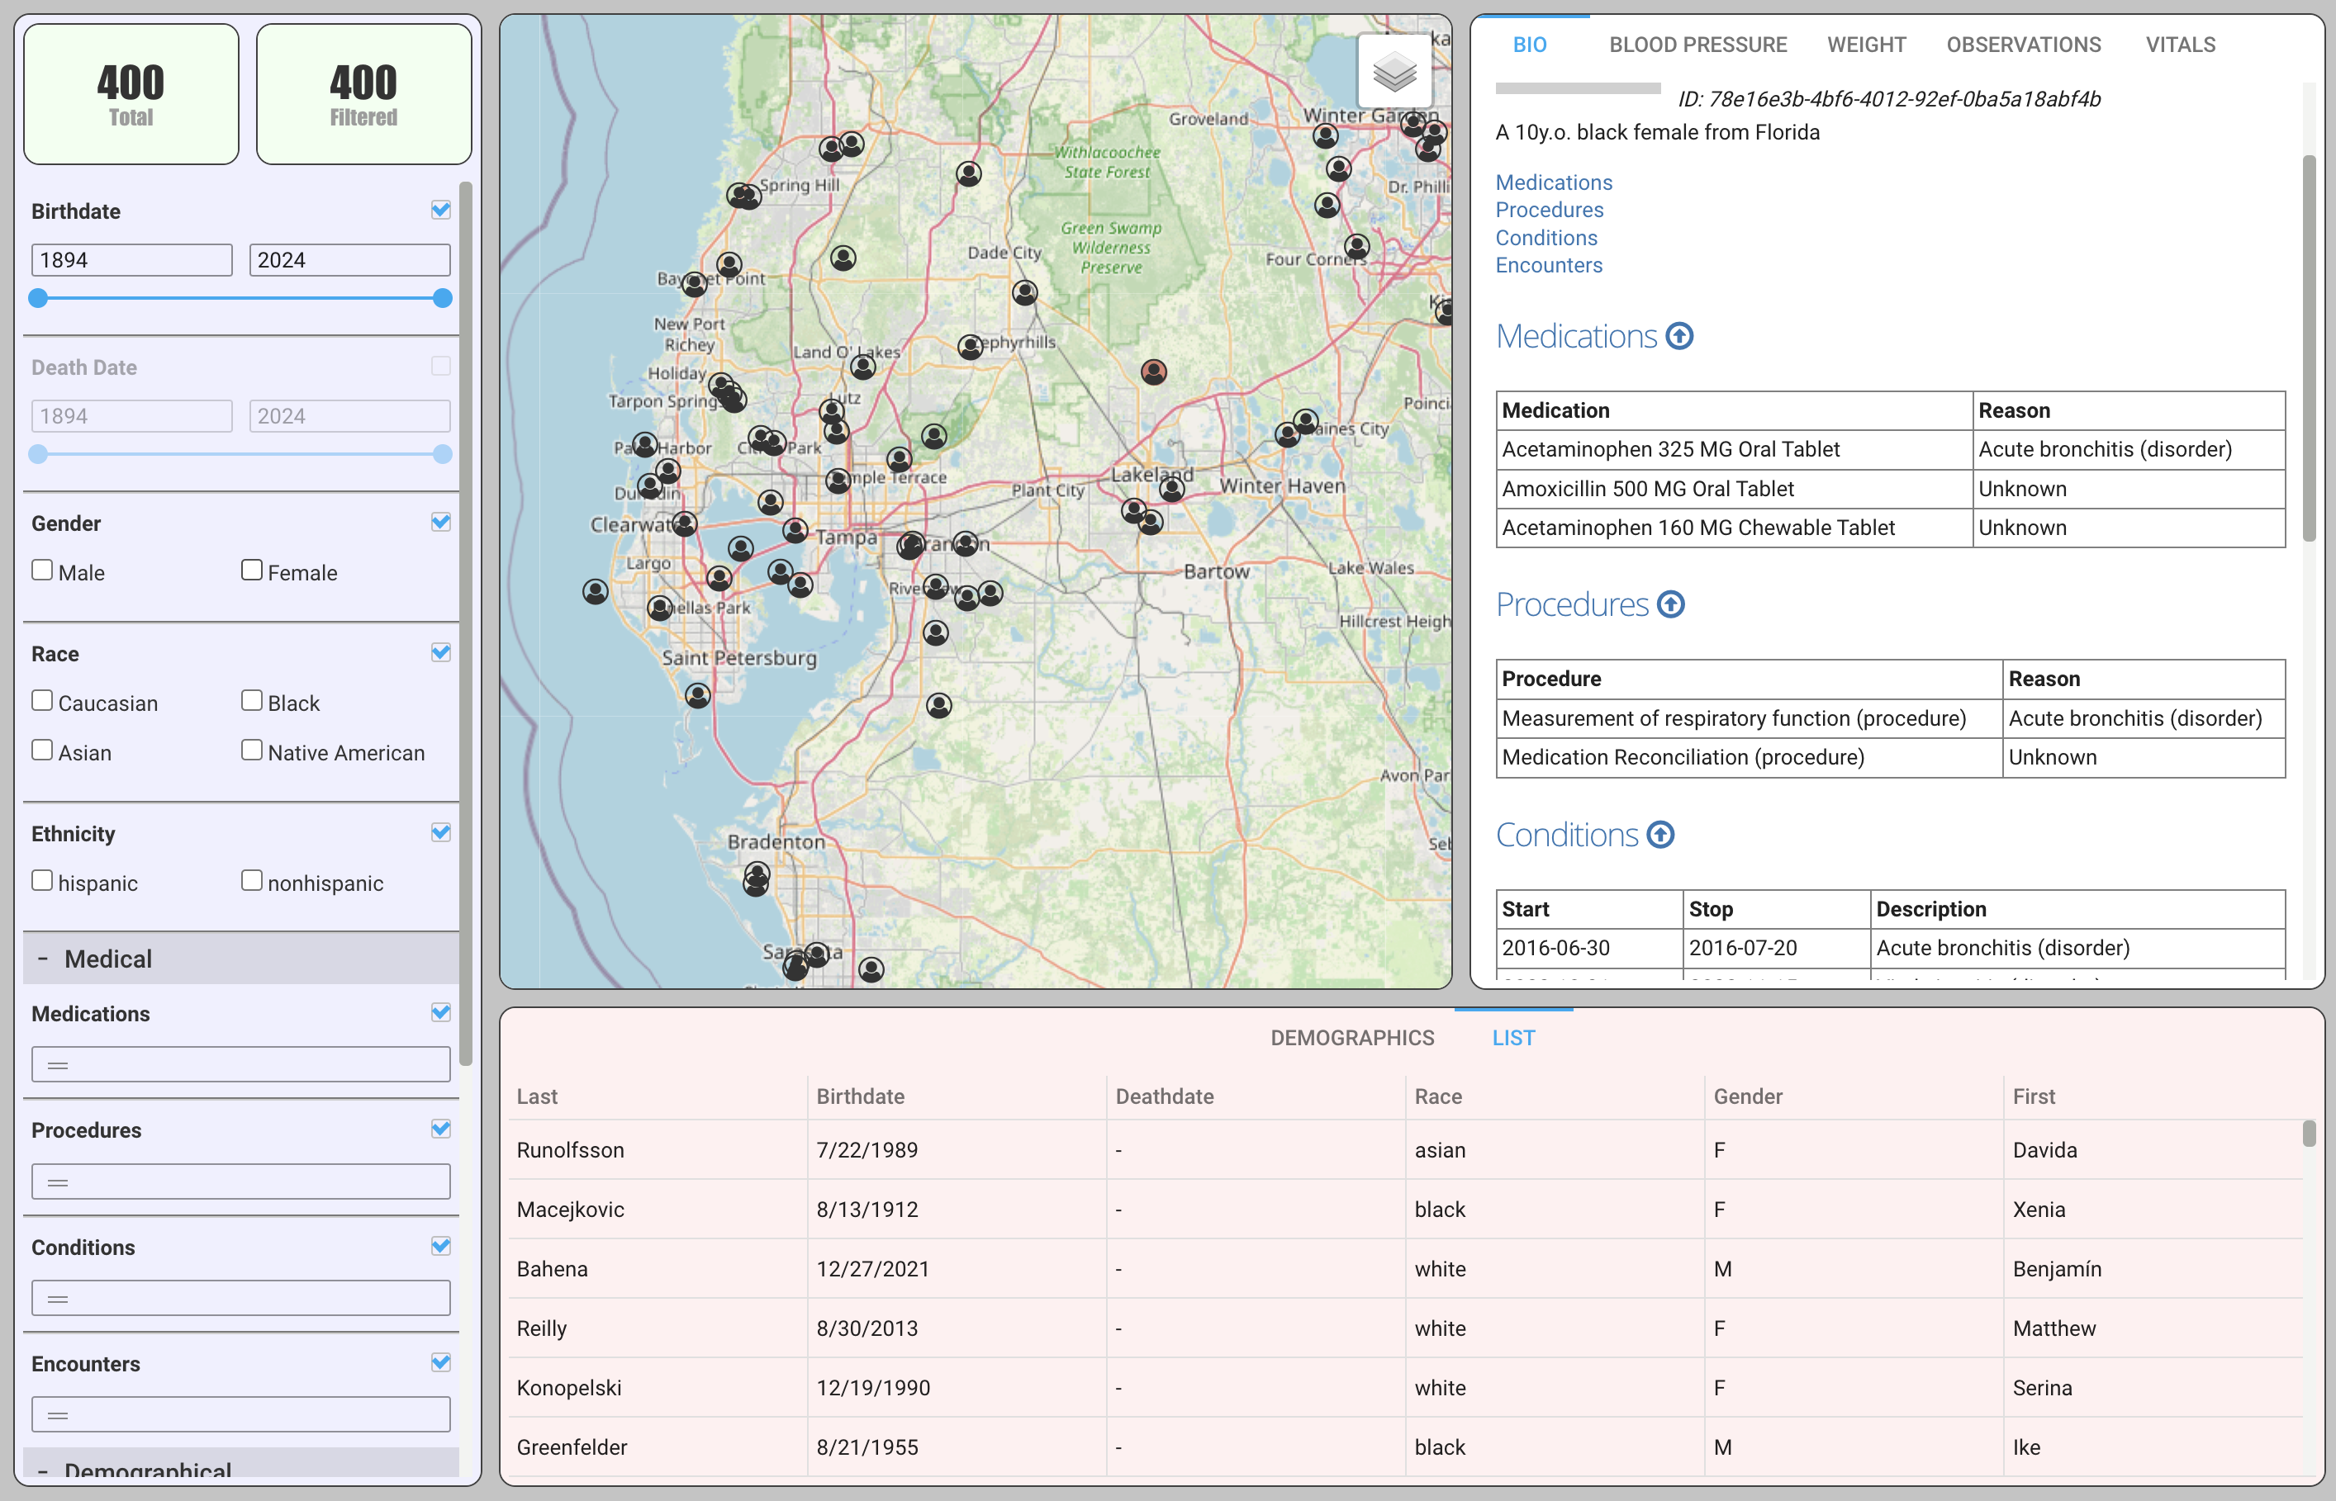2336x1501 pixels.
Task: Check the Caucasian race checkbox
Action: click(42, 701)
